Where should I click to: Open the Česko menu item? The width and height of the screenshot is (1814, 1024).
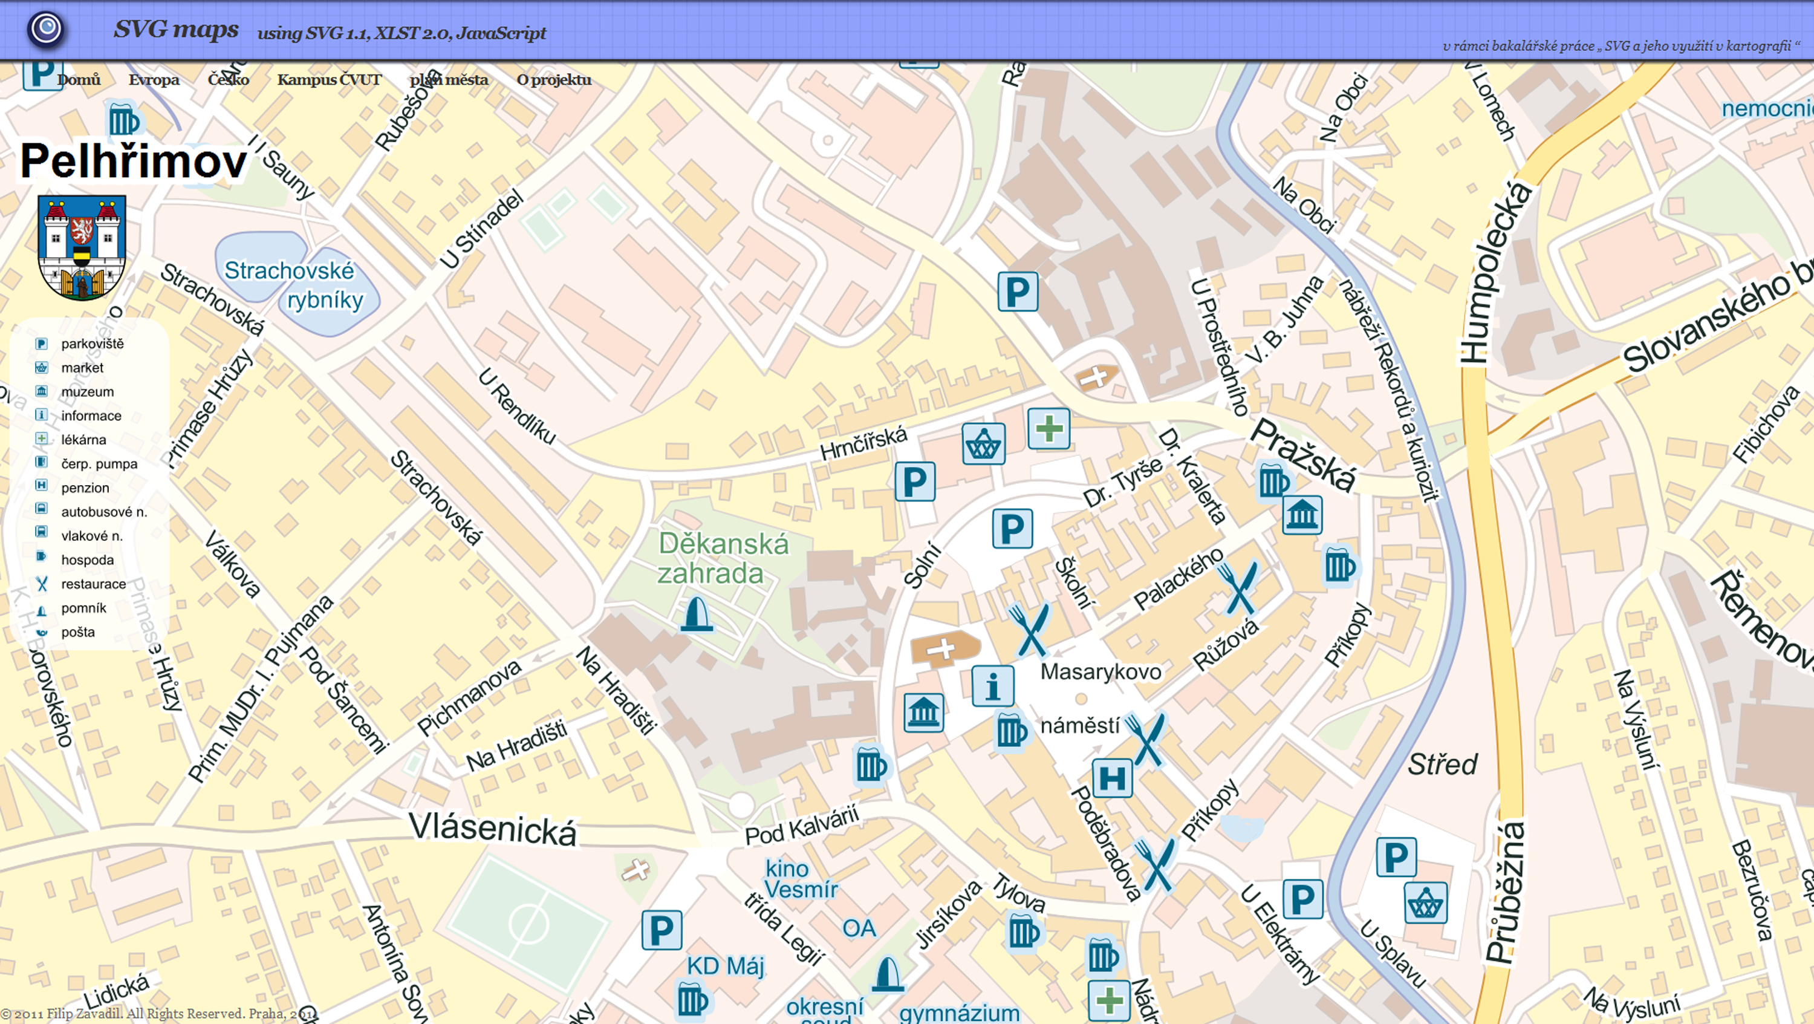click(x=228, y=80)
